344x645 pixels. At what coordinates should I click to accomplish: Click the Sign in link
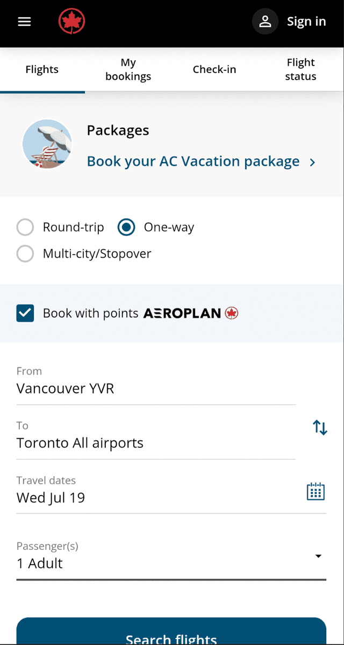[306, 21]
